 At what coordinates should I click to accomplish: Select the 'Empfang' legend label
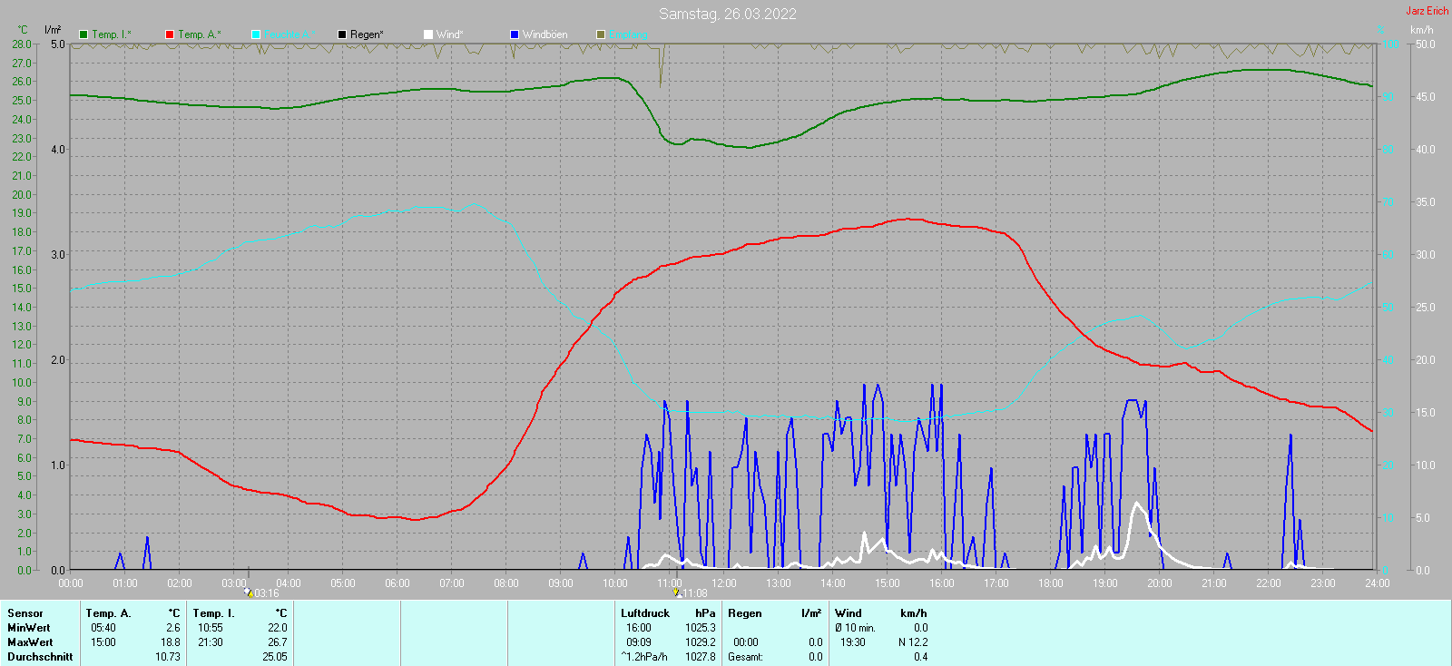coord(628,34)
